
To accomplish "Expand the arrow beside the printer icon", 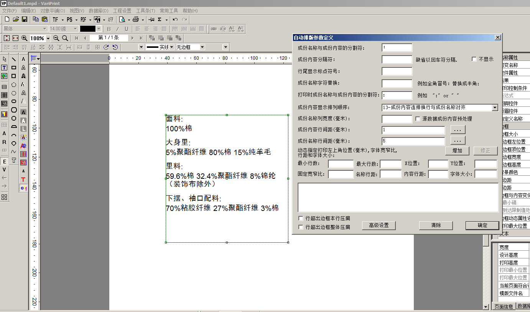I will [143, 20].
